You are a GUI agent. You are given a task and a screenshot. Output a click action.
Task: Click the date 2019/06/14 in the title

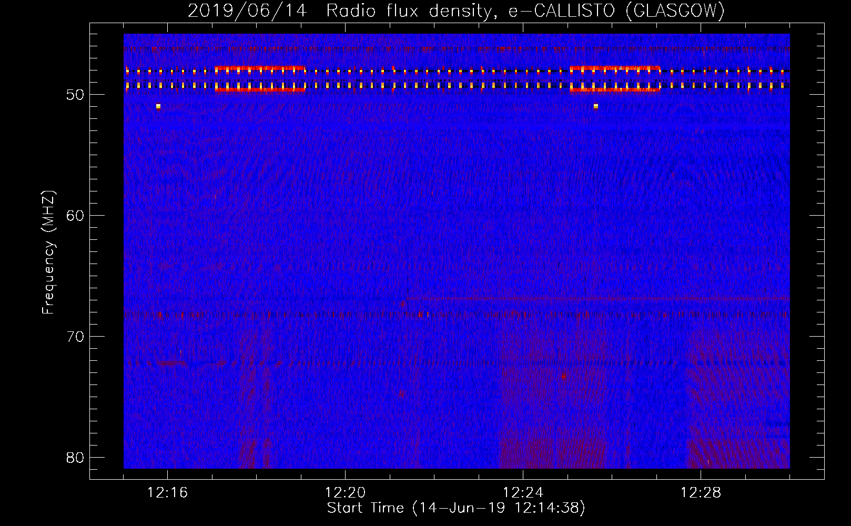click(247, 11)
